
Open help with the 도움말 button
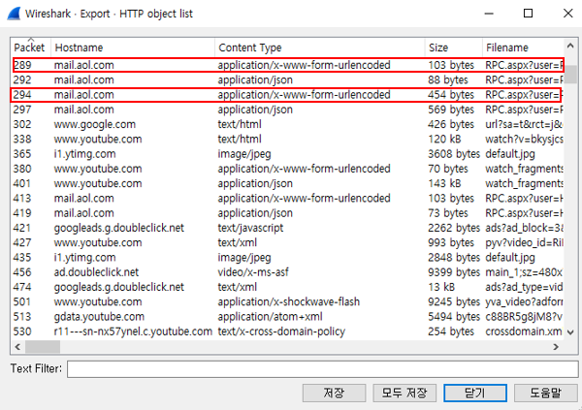[x=545, y=393]
